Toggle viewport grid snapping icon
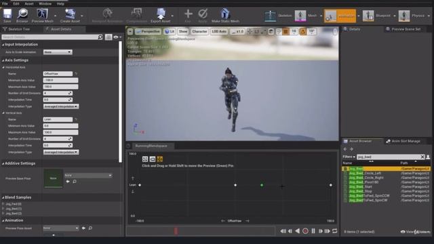434x244 pixels. pyautogui.click(x=285, y=32)
